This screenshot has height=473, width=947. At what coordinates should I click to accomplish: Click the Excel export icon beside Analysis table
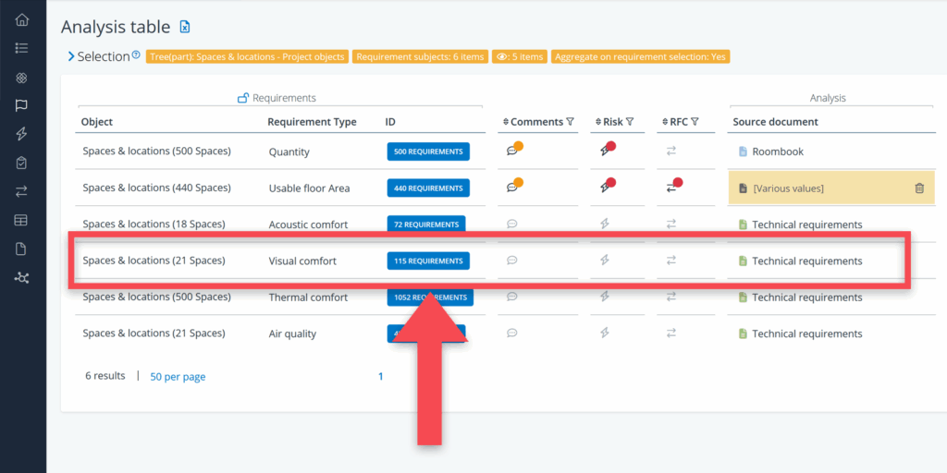click(185, 28)
